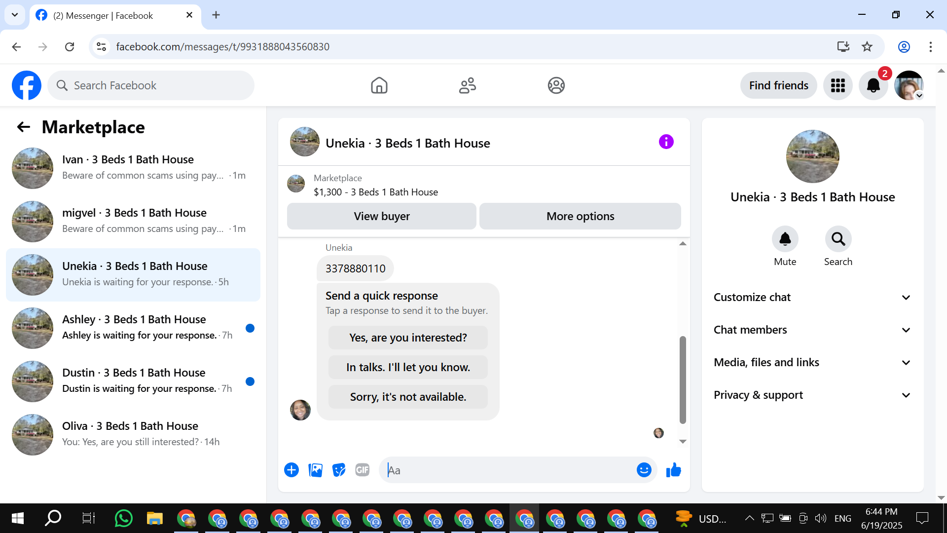Install app icon in address bar

(843, 47)
